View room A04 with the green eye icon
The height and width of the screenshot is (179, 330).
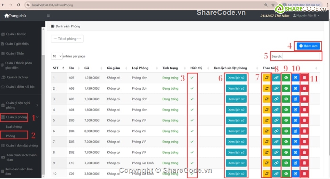(286, 110)
